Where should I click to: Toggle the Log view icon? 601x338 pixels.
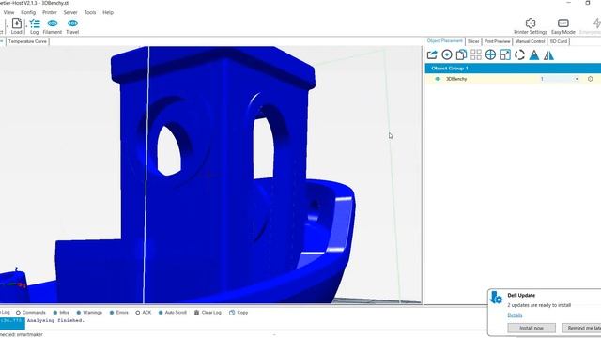35,23
